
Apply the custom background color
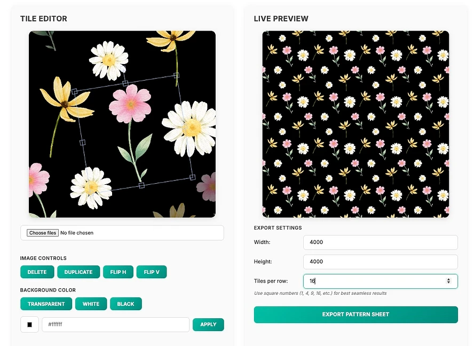tap(208, 325)
